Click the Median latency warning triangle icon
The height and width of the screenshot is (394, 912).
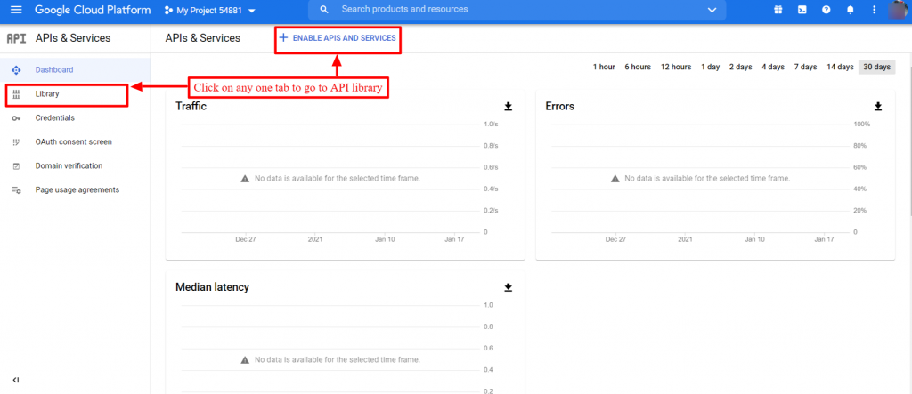[x=245, y=359]
